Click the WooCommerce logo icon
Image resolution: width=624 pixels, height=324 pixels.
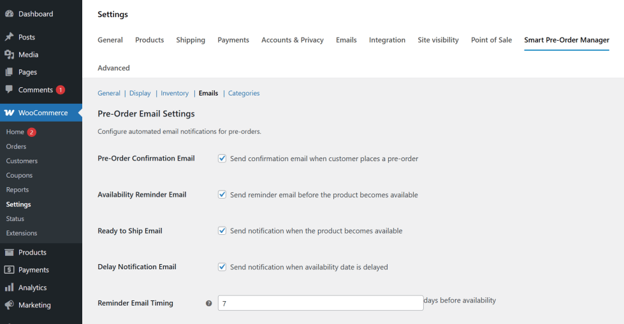tap(9, 113)
